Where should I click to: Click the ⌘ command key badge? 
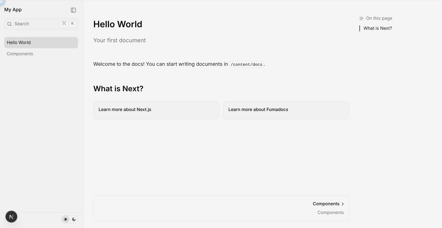(x=64, y=23)
